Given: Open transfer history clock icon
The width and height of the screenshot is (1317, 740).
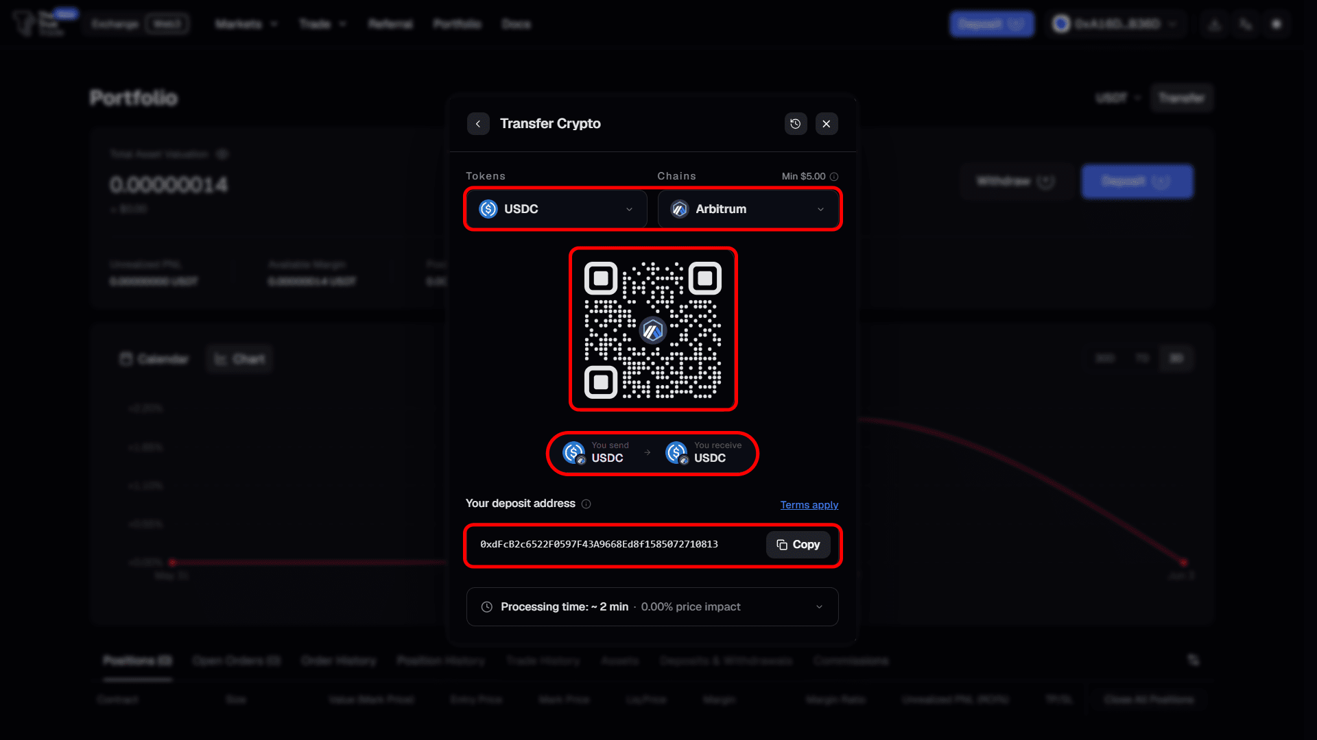Looking at the screenshot, I should point(796,124).
